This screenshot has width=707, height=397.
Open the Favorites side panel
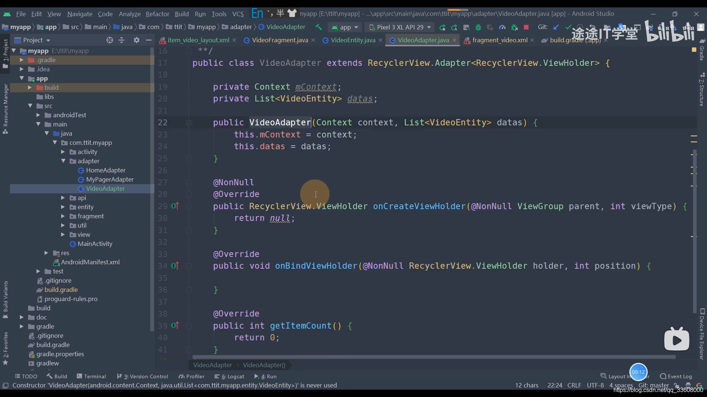pyautogui.click(x=6, y=348)
